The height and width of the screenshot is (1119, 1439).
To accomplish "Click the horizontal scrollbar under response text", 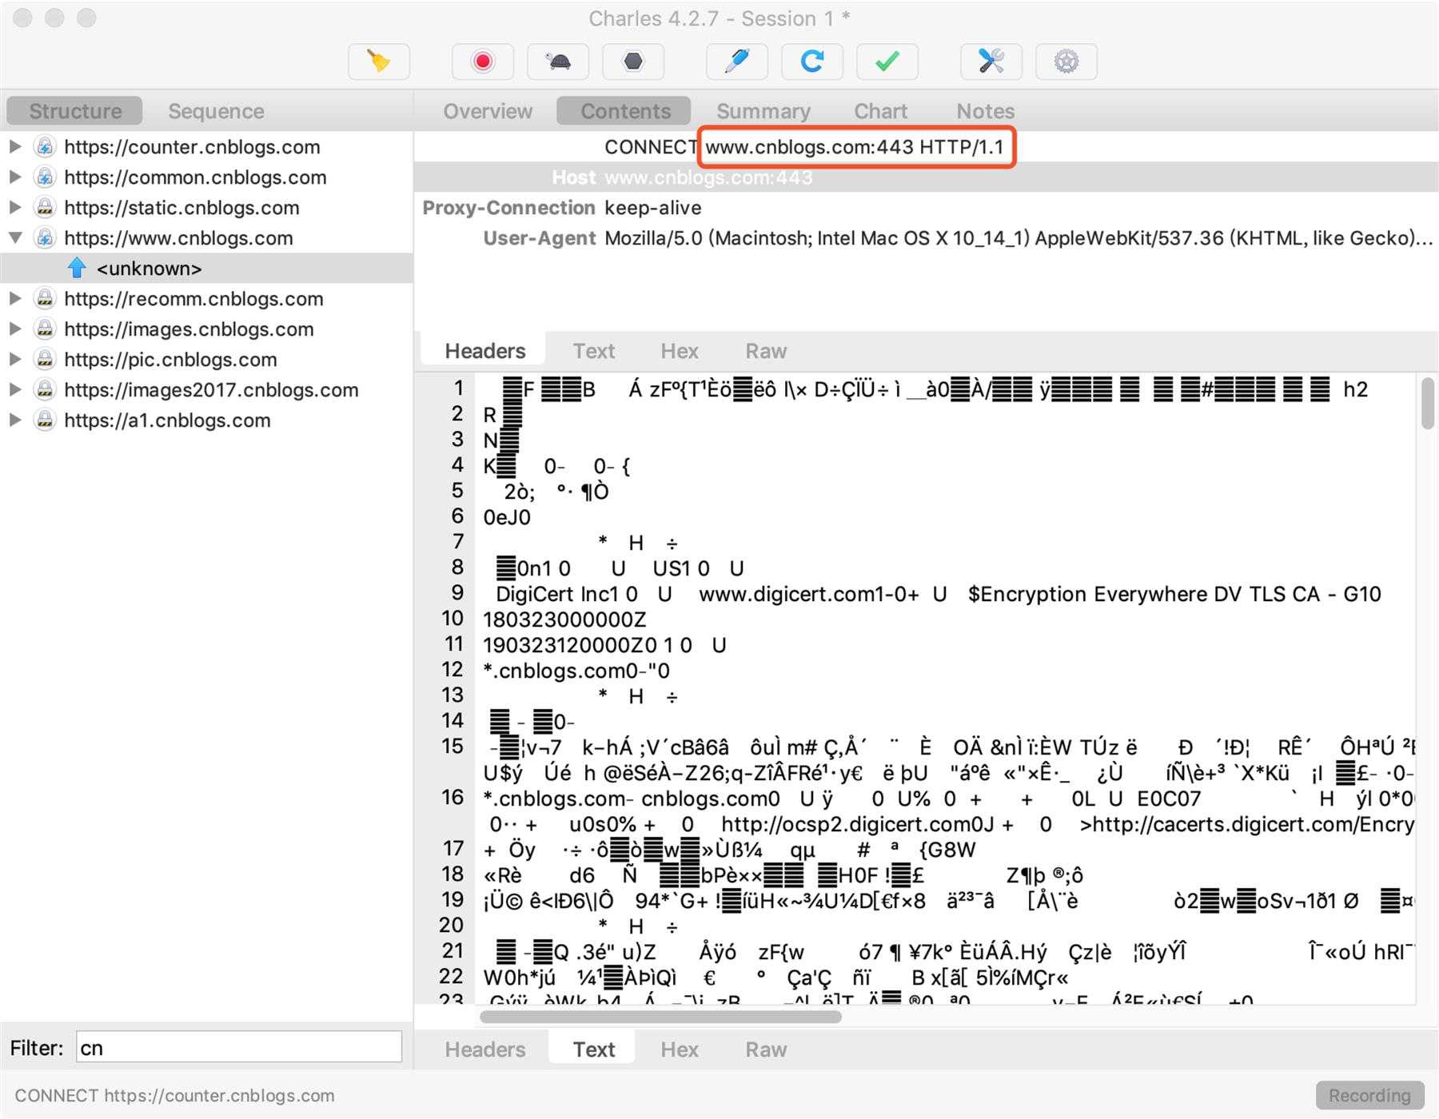I will tap(660, 1017).
